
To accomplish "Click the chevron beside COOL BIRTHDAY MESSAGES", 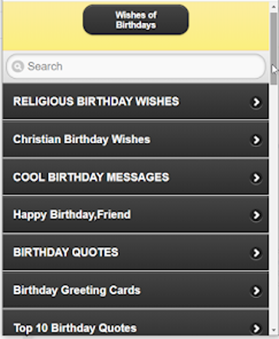I will (x=256, y=177).
